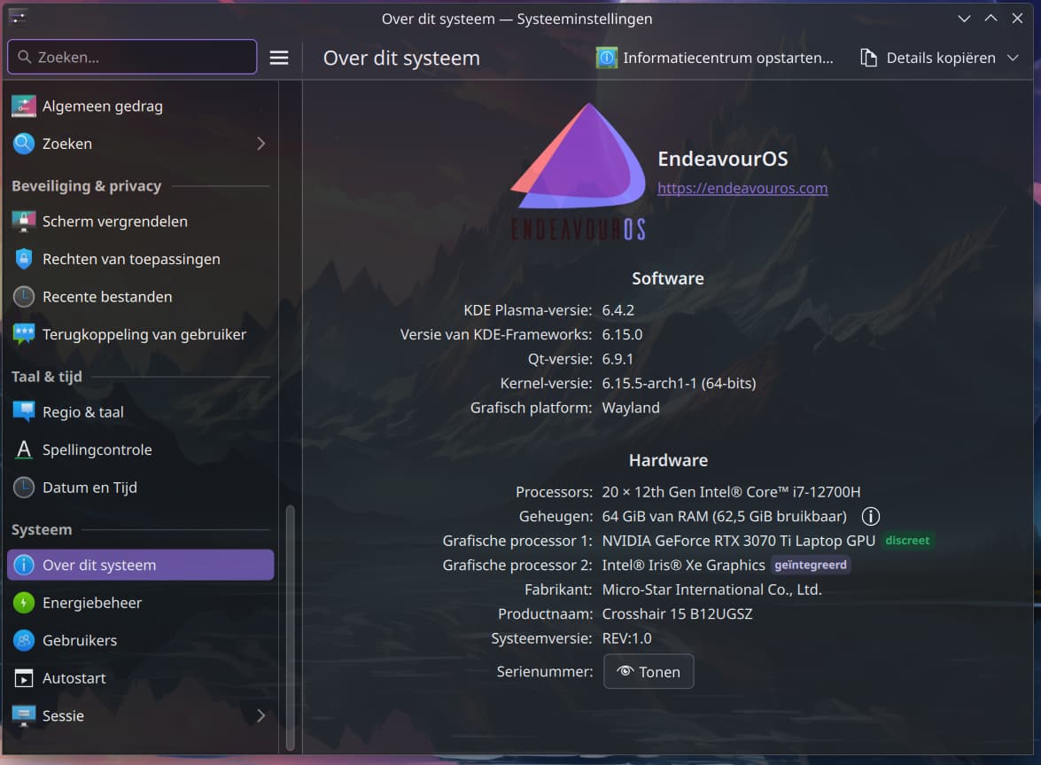The height and width of the screenshot is (765, 1041).
Task: Open Gebruikers settings page
Action: click(x=140, y=640)
